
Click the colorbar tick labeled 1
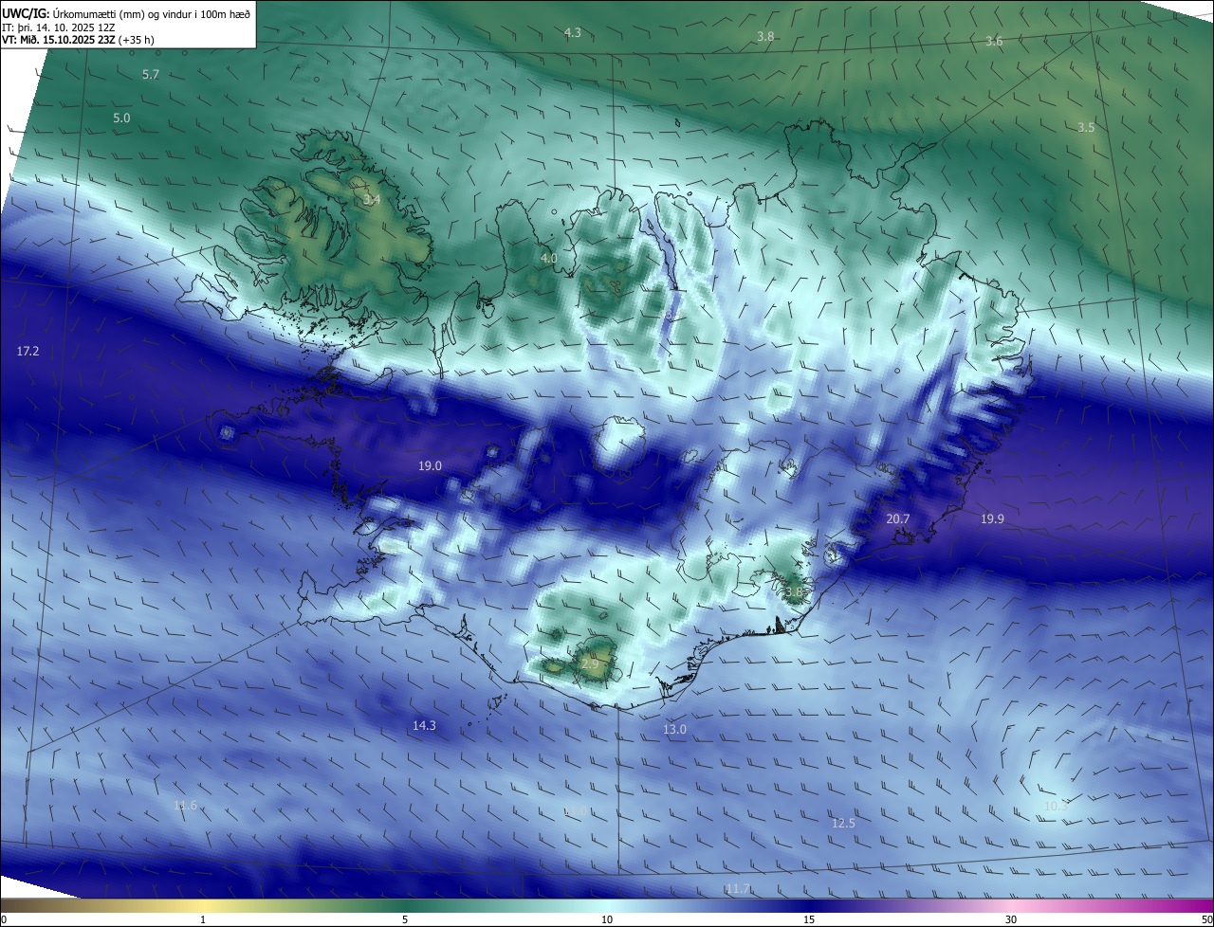[203, 919]
